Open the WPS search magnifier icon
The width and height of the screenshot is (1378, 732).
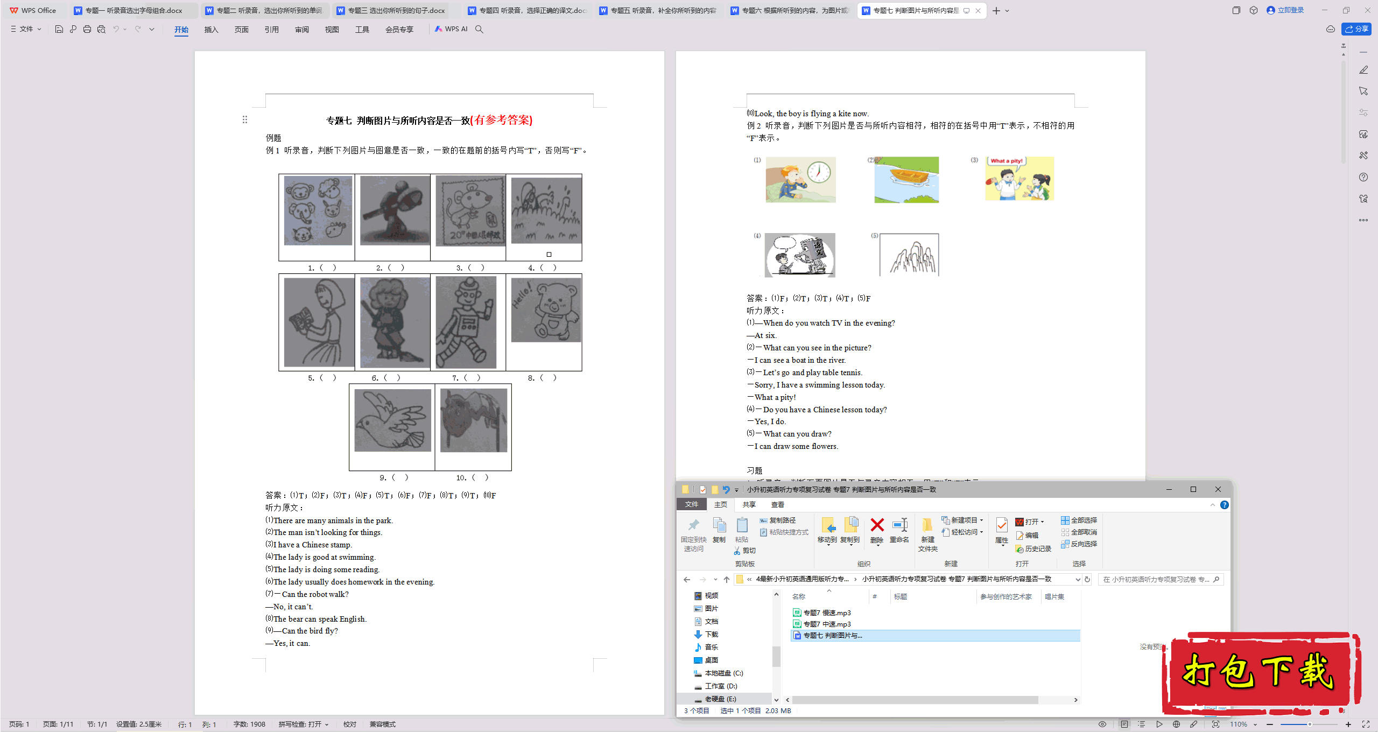(x=479, y=29)
